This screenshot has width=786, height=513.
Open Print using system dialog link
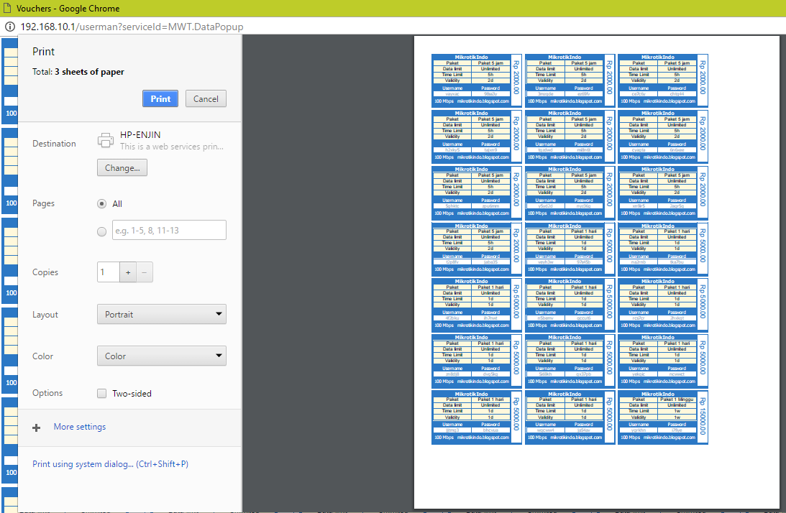coord(110,464)
